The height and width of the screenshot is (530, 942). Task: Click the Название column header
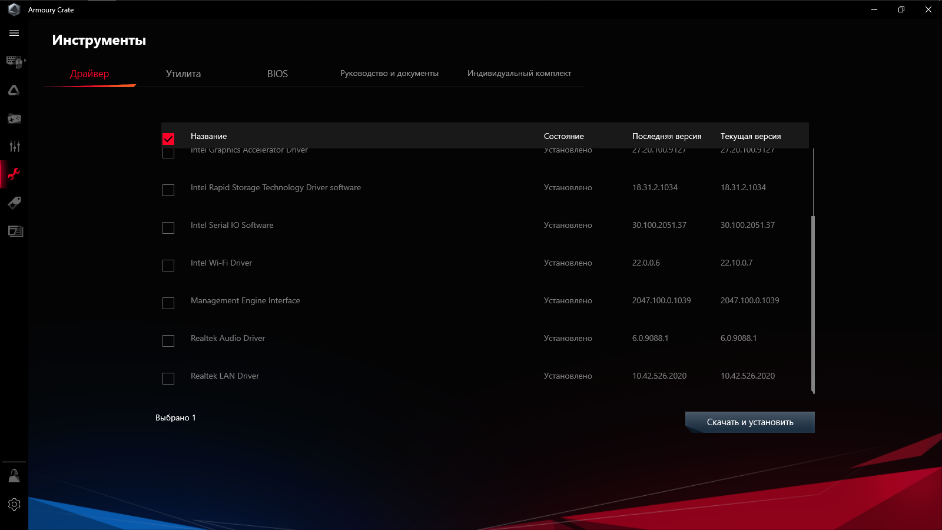tap(208, 136)
